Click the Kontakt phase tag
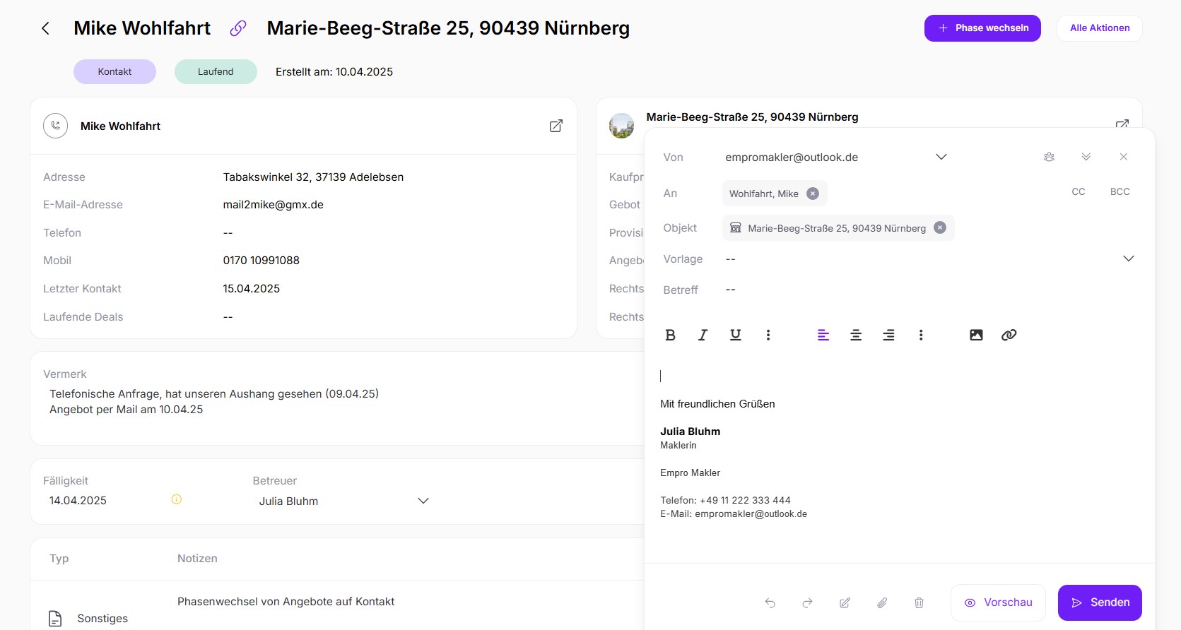 [x=114, y=71]
